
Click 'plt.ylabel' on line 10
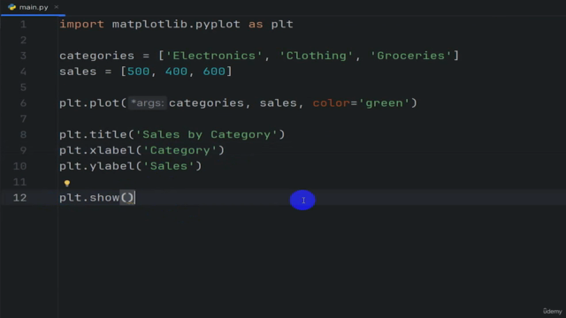(x=96, y=166)
